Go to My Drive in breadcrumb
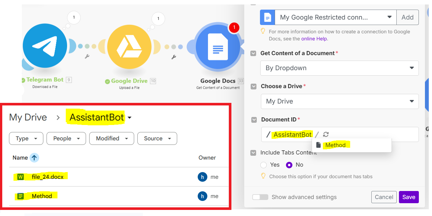 pos(28,117)
